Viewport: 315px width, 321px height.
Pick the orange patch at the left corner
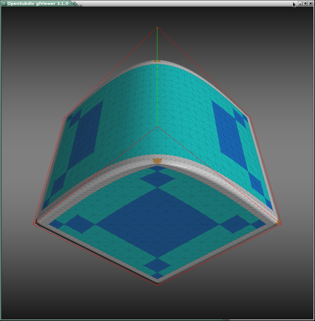[37, 223]
